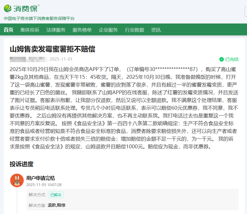
Task: Open the 行业数据 page
Action: (134, 30)
